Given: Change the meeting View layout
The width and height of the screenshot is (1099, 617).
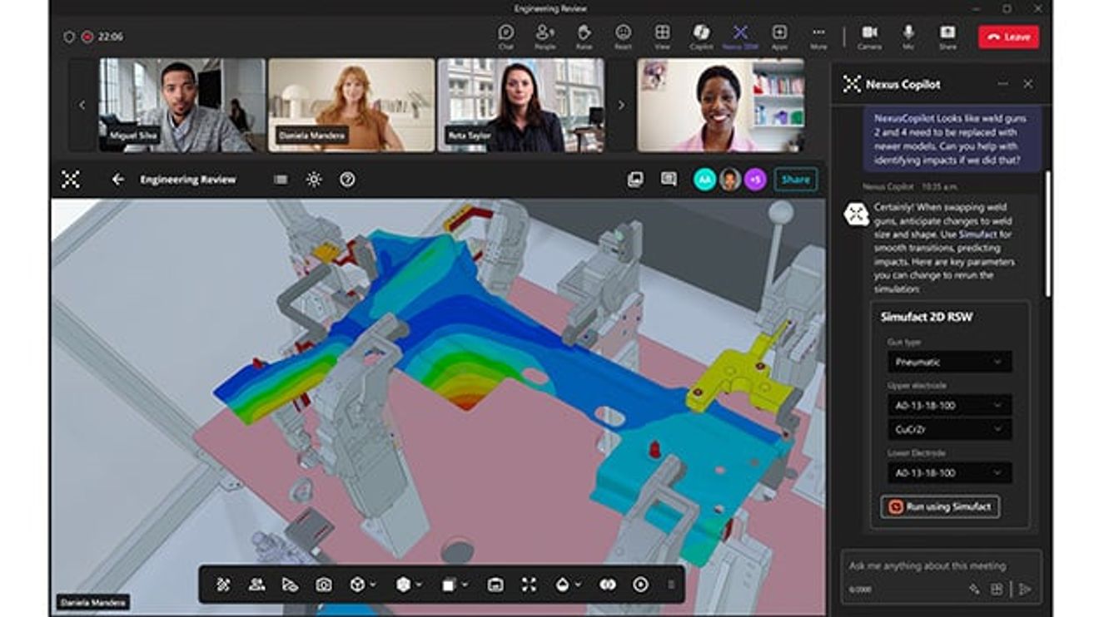Looking at the screenshot, I should pyautogui.click(x=662, y=36).
